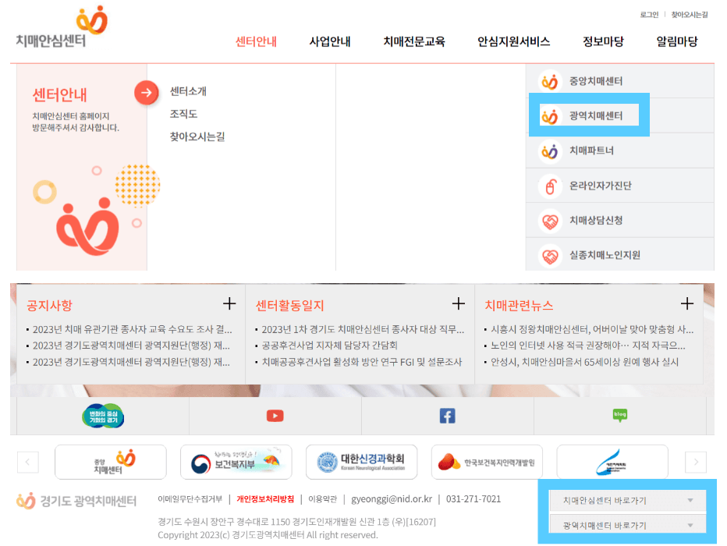This screenshot has width=727, height=546.
Task: Select the highlighted 광역치매센터 sidebar icon
Action: point(550,117)
